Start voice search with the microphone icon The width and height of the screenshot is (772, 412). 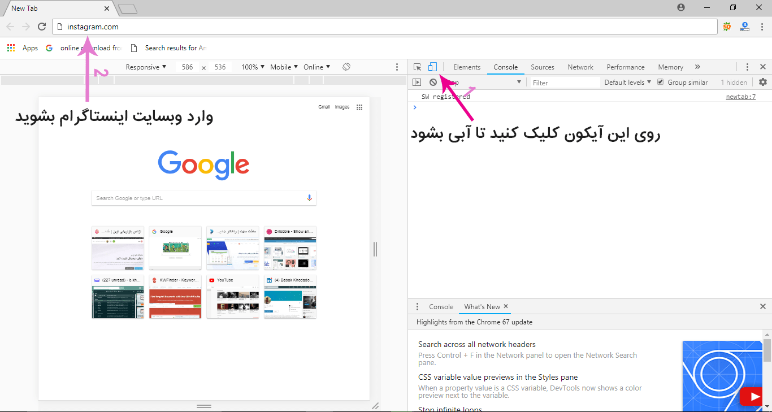point(309,198)
